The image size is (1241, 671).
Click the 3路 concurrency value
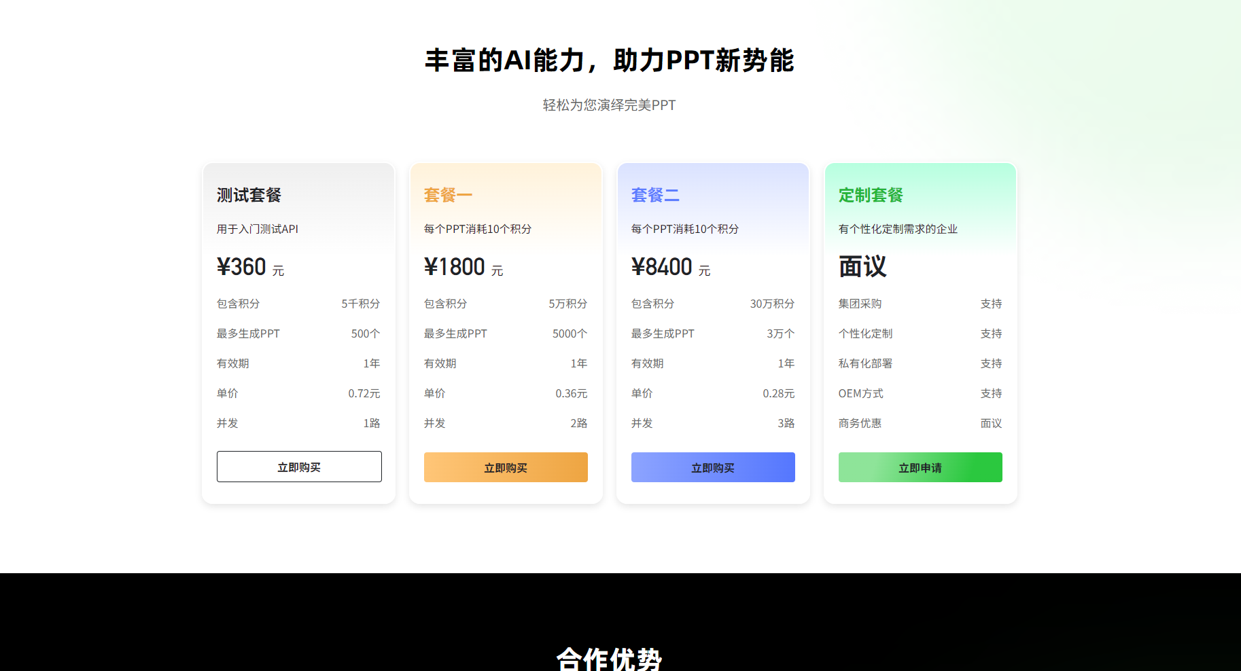pos(786,423)
